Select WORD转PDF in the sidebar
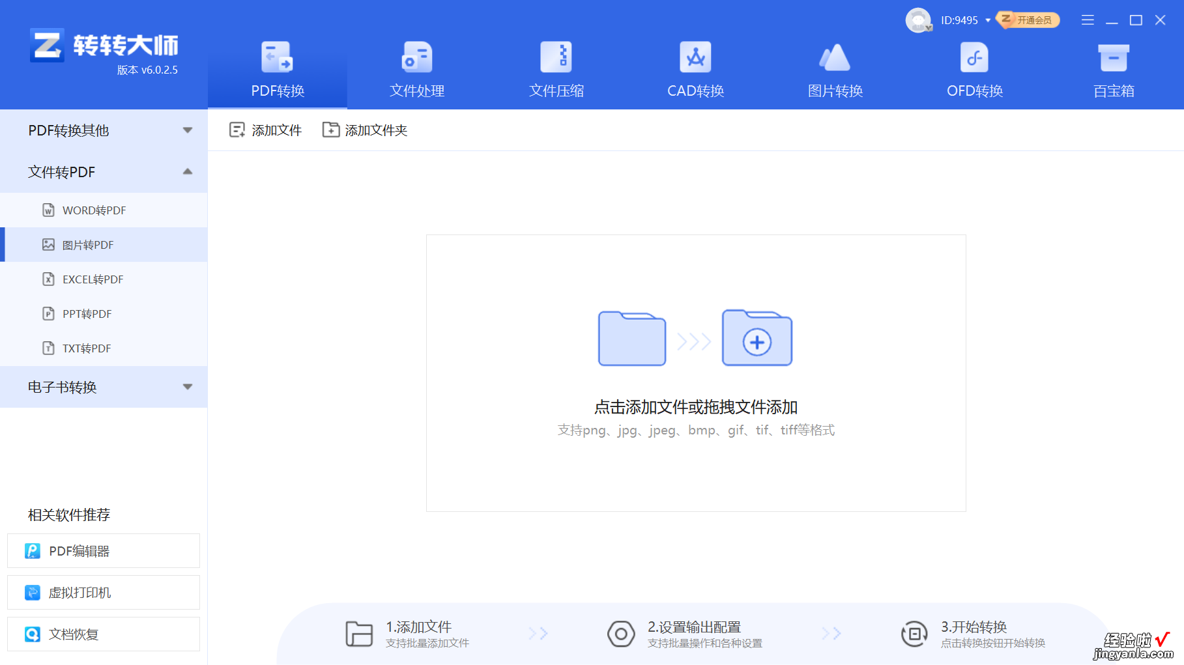The image size is (1184, 665). [104, 210]
